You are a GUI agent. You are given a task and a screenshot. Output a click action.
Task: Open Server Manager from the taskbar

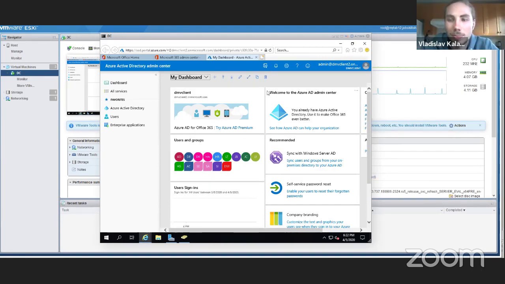[x=171, y=237]
